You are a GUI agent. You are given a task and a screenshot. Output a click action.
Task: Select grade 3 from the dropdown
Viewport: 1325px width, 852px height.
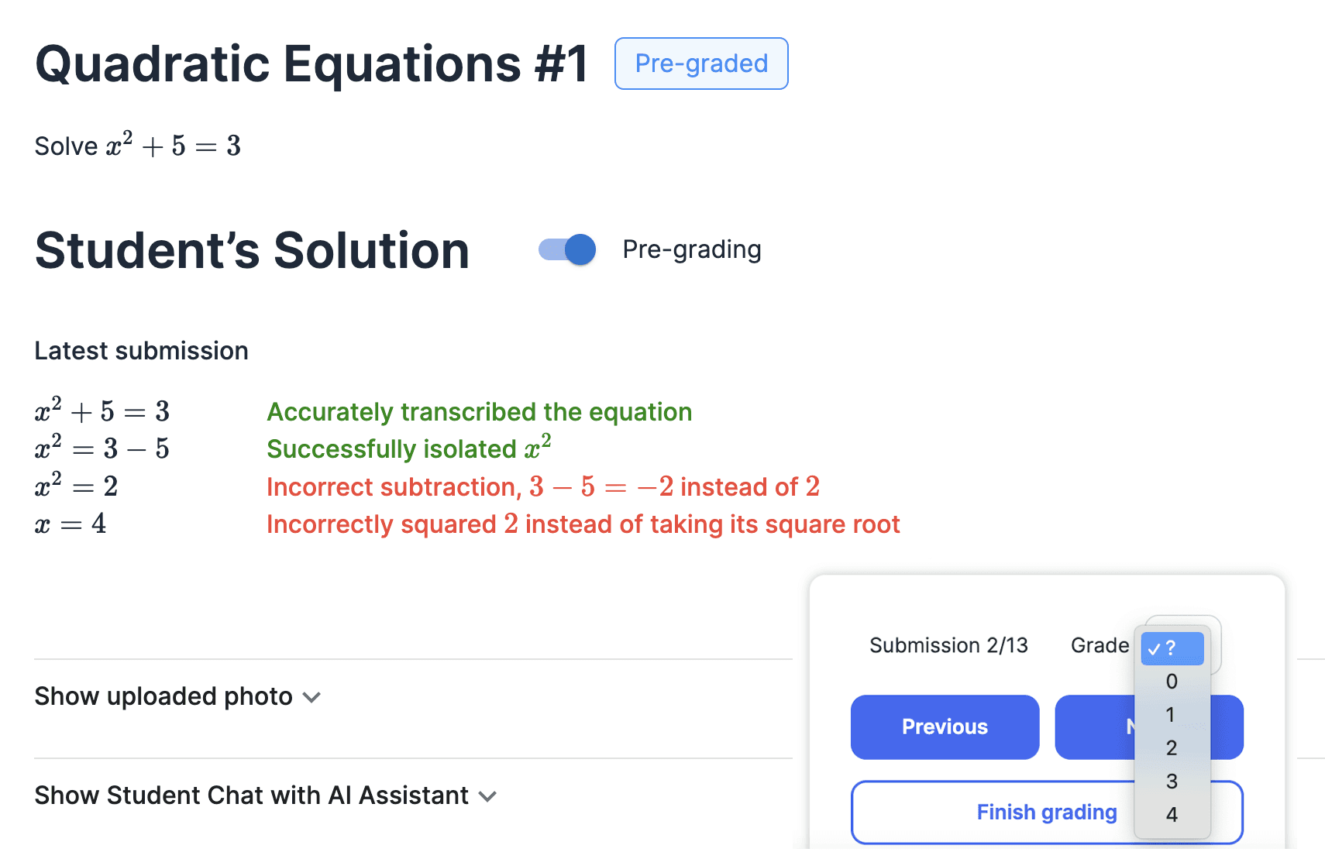[1171, 781]
